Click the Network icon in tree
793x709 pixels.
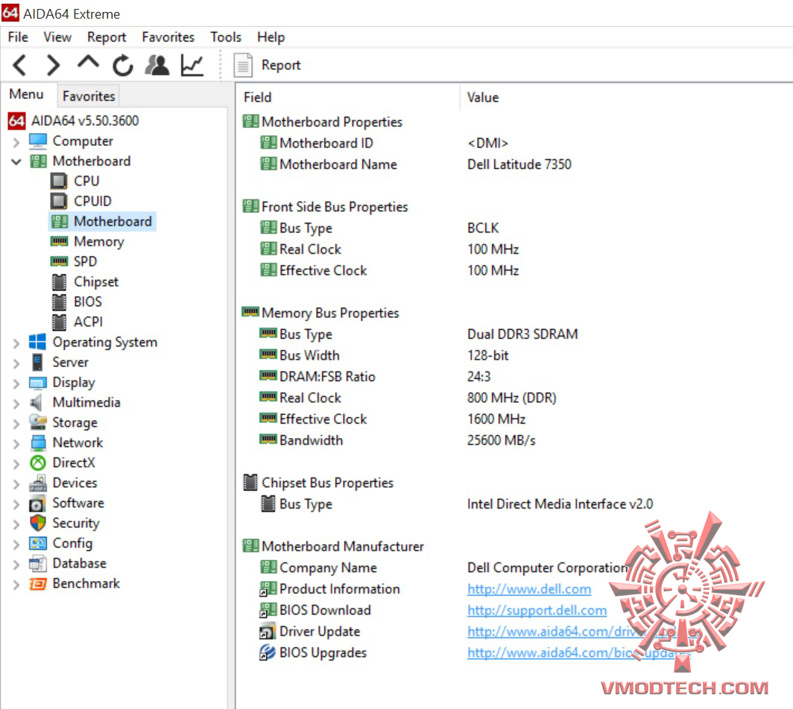38,442
